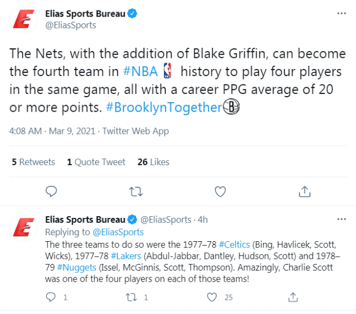
Task: View the 26 Likes list
Action: click(153, 162)
